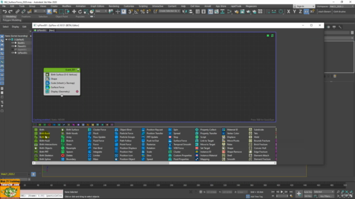This screenshot has width=355, height=199.
Task: Activate the Select and Scale tool
Action: [x=85, y=12]
